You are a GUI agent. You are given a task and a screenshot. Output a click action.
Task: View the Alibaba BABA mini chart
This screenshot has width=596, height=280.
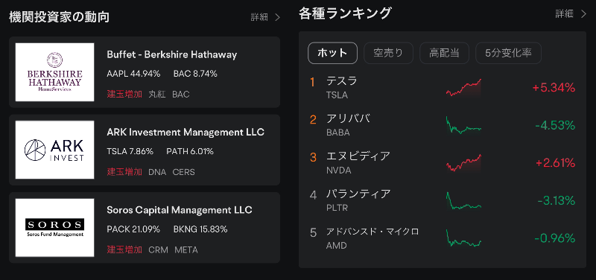pyautogui.click(x=463, y=125)
